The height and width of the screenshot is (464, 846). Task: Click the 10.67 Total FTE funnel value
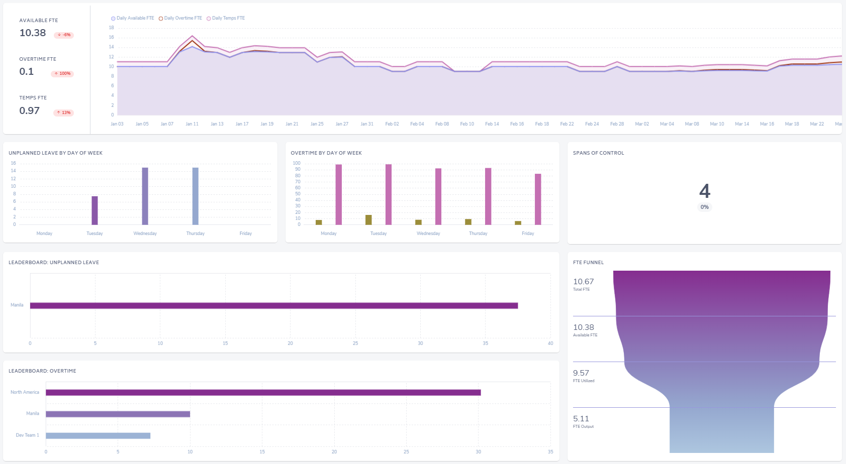click(583, 282)
